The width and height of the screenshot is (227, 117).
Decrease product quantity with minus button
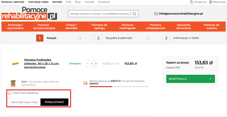tap(88, 64)
